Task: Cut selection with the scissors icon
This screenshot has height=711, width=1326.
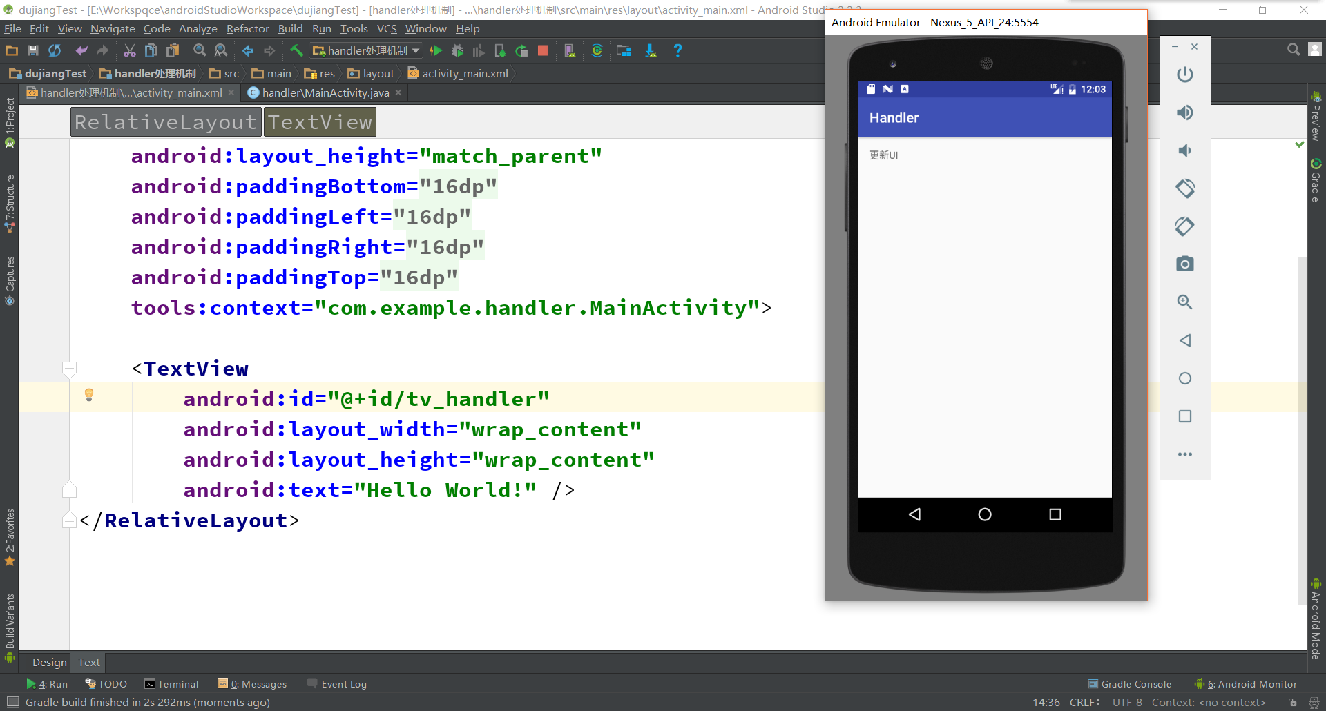Action: (x=129, y=50)
